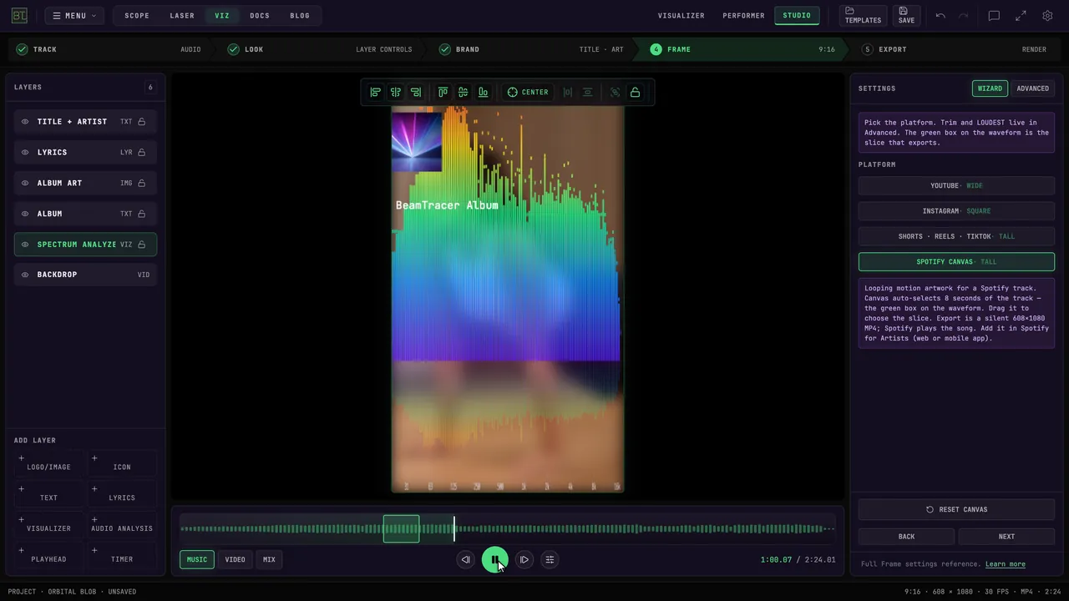1069x601 pixels.
Task: Open the Learn more link
Action: (x=1005, y=564)
